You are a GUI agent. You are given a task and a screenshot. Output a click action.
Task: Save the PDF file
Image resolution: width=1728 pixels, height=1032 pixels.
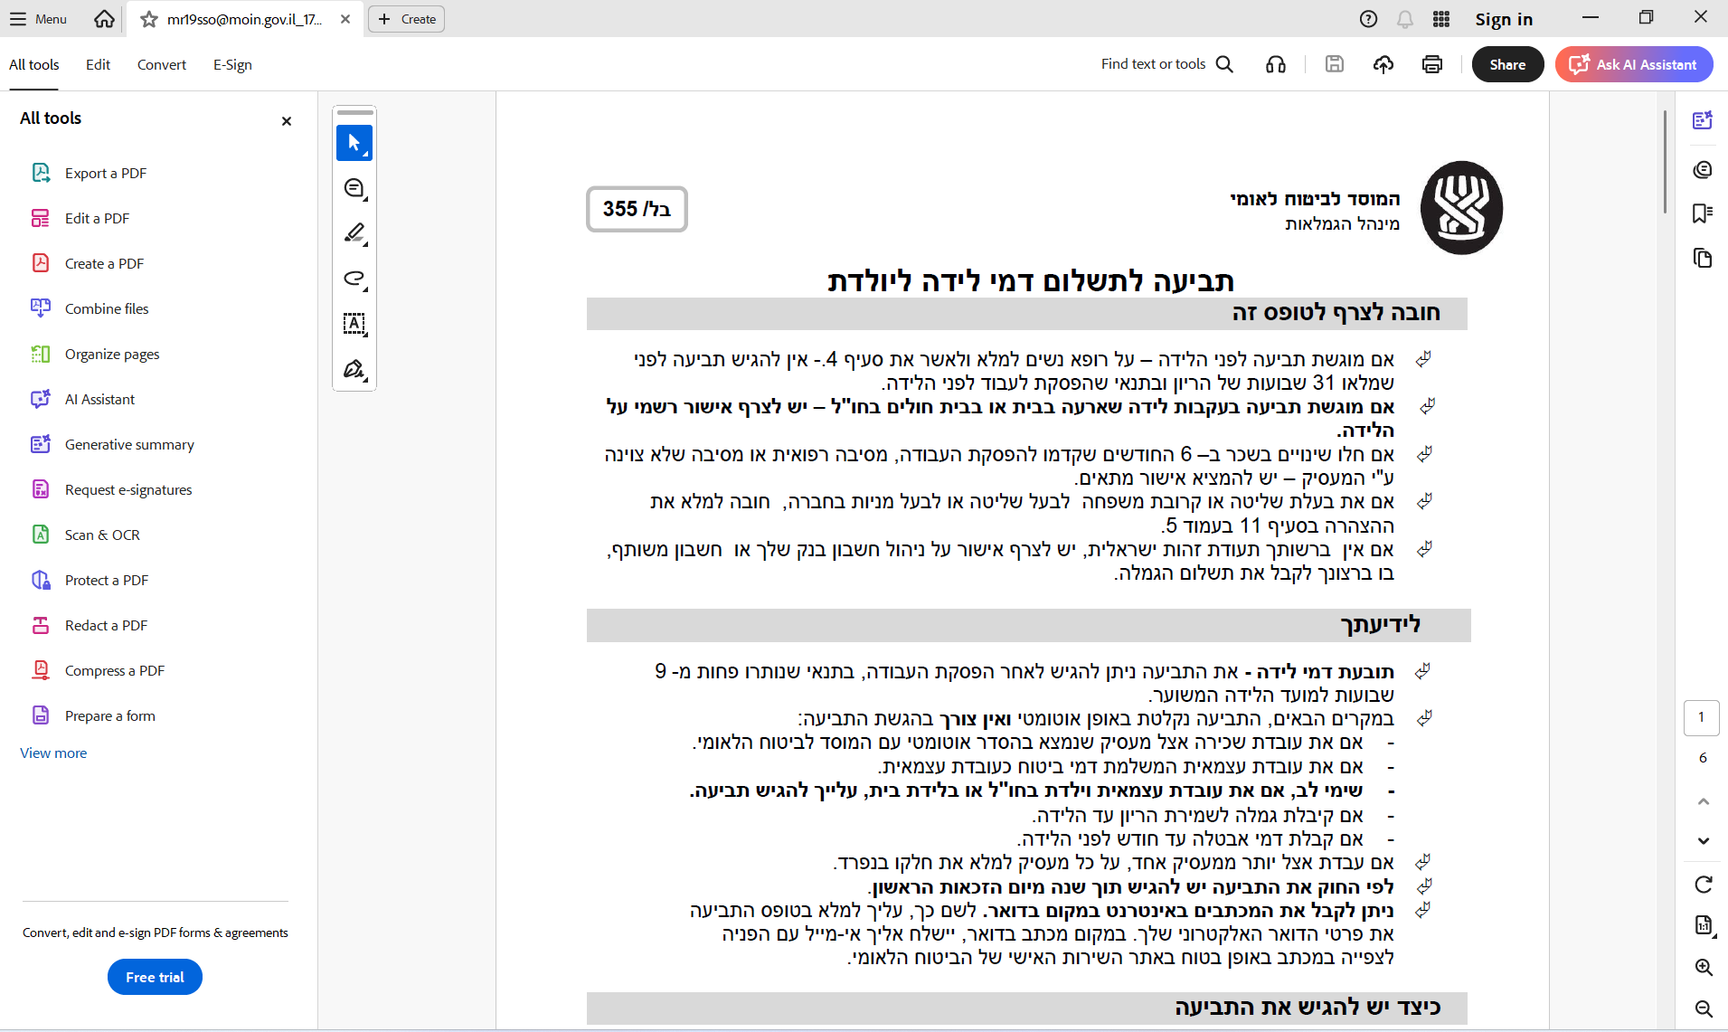1335,64
